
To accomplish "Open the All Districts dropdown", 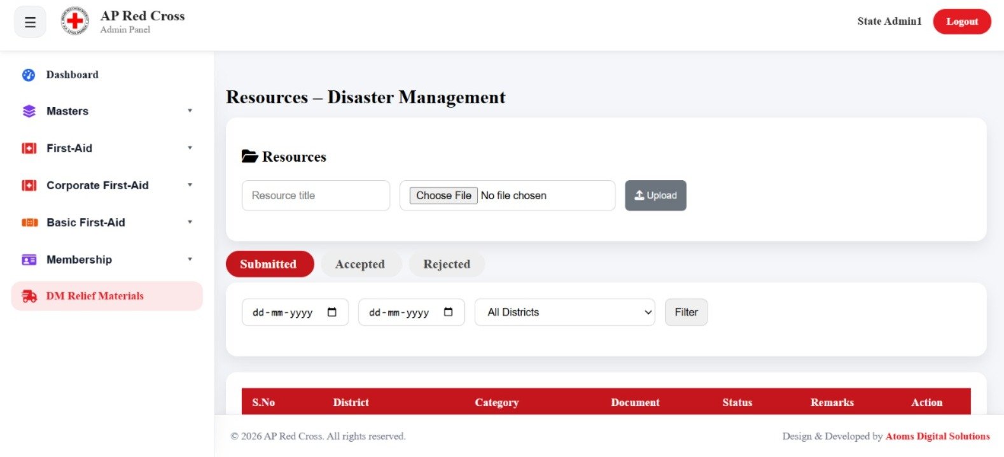I will (565, 312).
